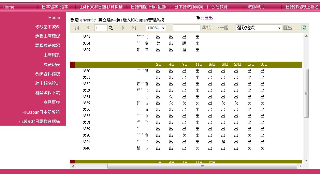Click horizontal scrollbar right arrow

300,166
